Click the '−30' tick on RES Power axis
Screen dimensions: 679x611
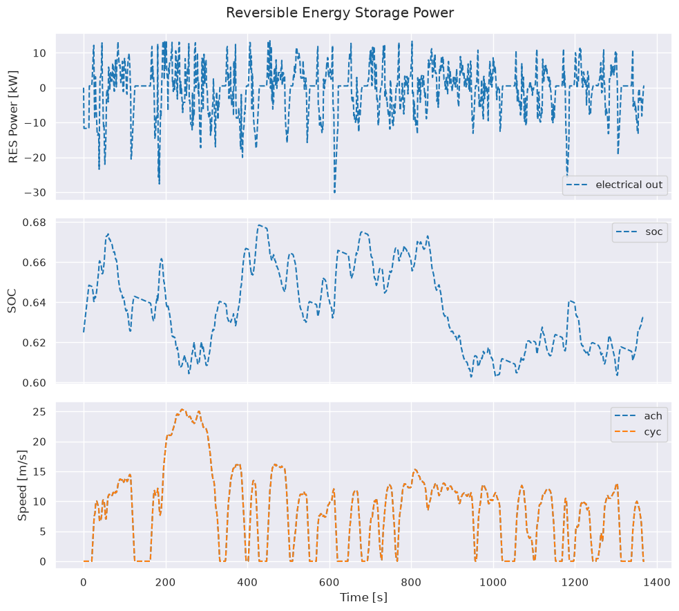pos(35,193)
